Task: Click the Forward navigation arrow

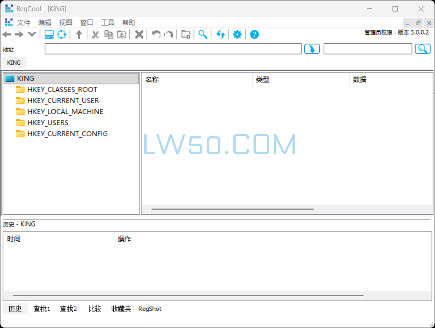Action: 19,34
